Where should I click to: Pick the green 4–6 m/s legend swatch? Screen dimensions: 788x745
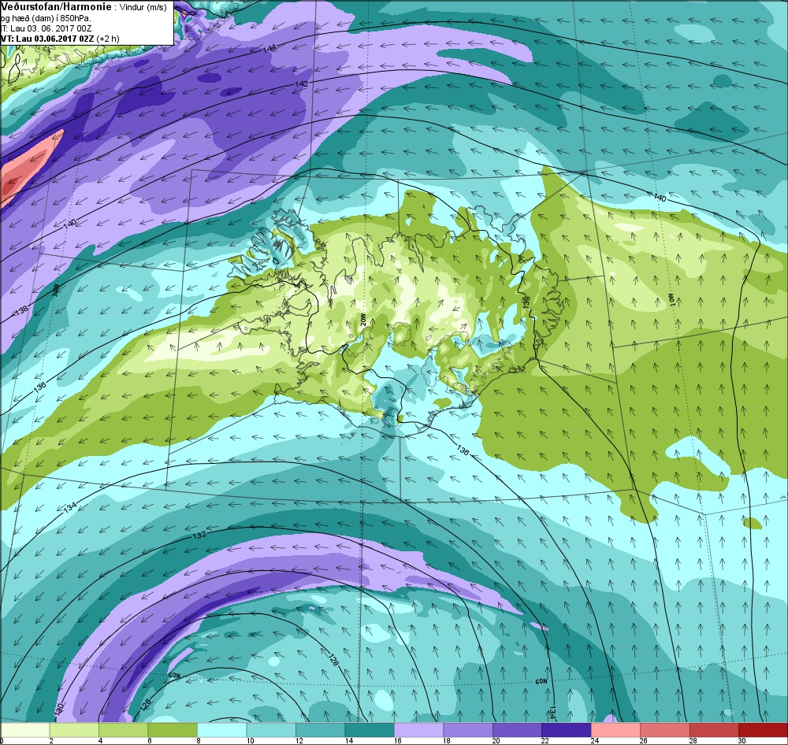coord(124,729)
